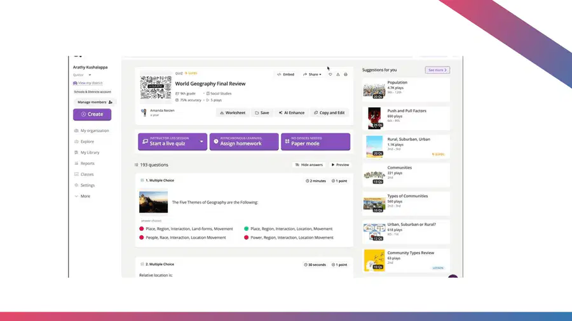Open the Share dropdown

pyautogui.click(x=312, y=74)
